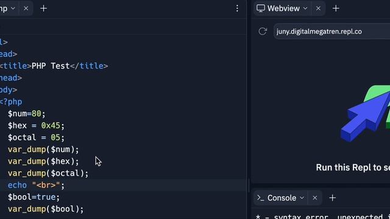Reload the webview page
390x219 pixels.
263,31
